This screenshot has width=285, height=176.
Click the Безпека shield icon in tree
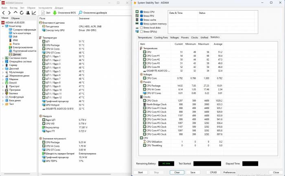pos(7,93)
